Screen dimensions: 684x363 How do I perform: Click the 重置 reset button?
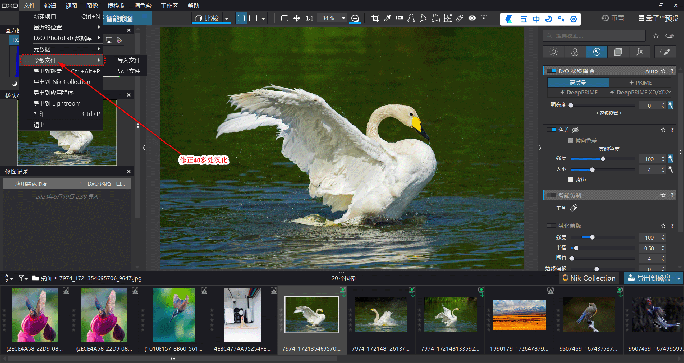pos(612,18)
